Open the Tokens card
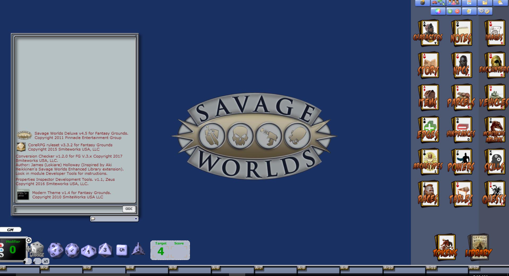Image resolution: width=509 pixels, height=276 pixels. [x=445, y=247]
